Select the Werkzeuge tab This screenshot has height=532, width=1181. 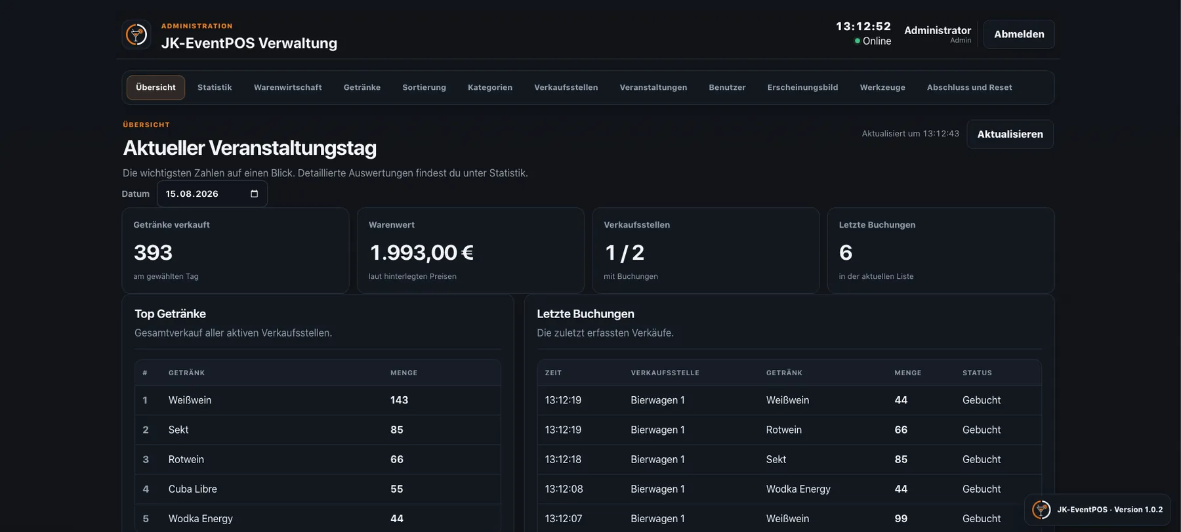[882, 87]
